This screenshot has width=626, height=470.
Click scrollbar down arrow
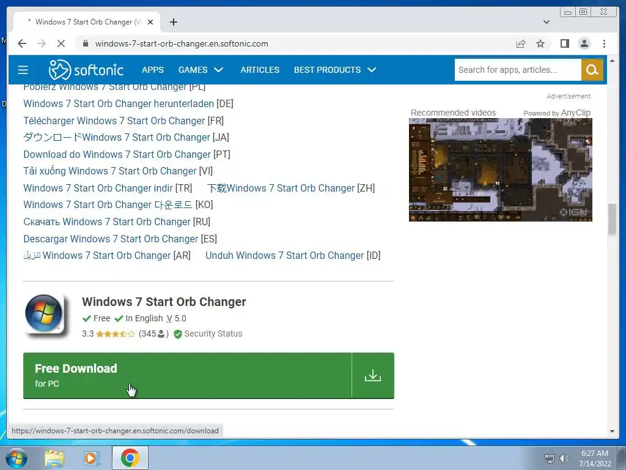click(612, 431)
